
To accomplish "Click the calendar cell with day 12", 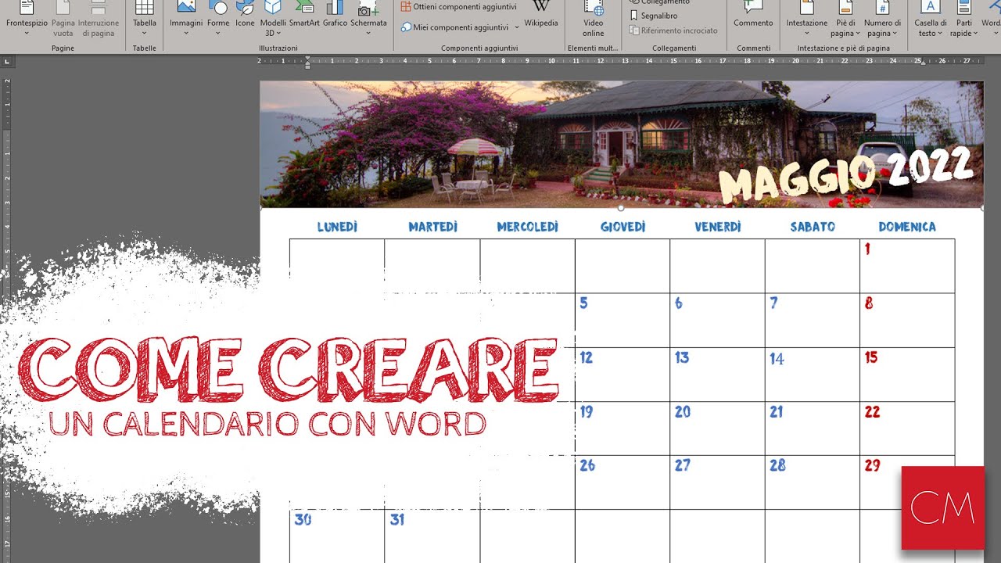I will coord(622,375).
